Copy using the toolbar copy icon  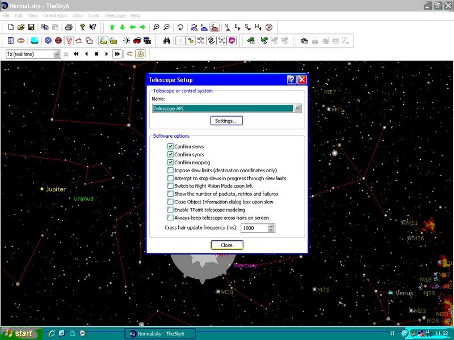point(45,27)
